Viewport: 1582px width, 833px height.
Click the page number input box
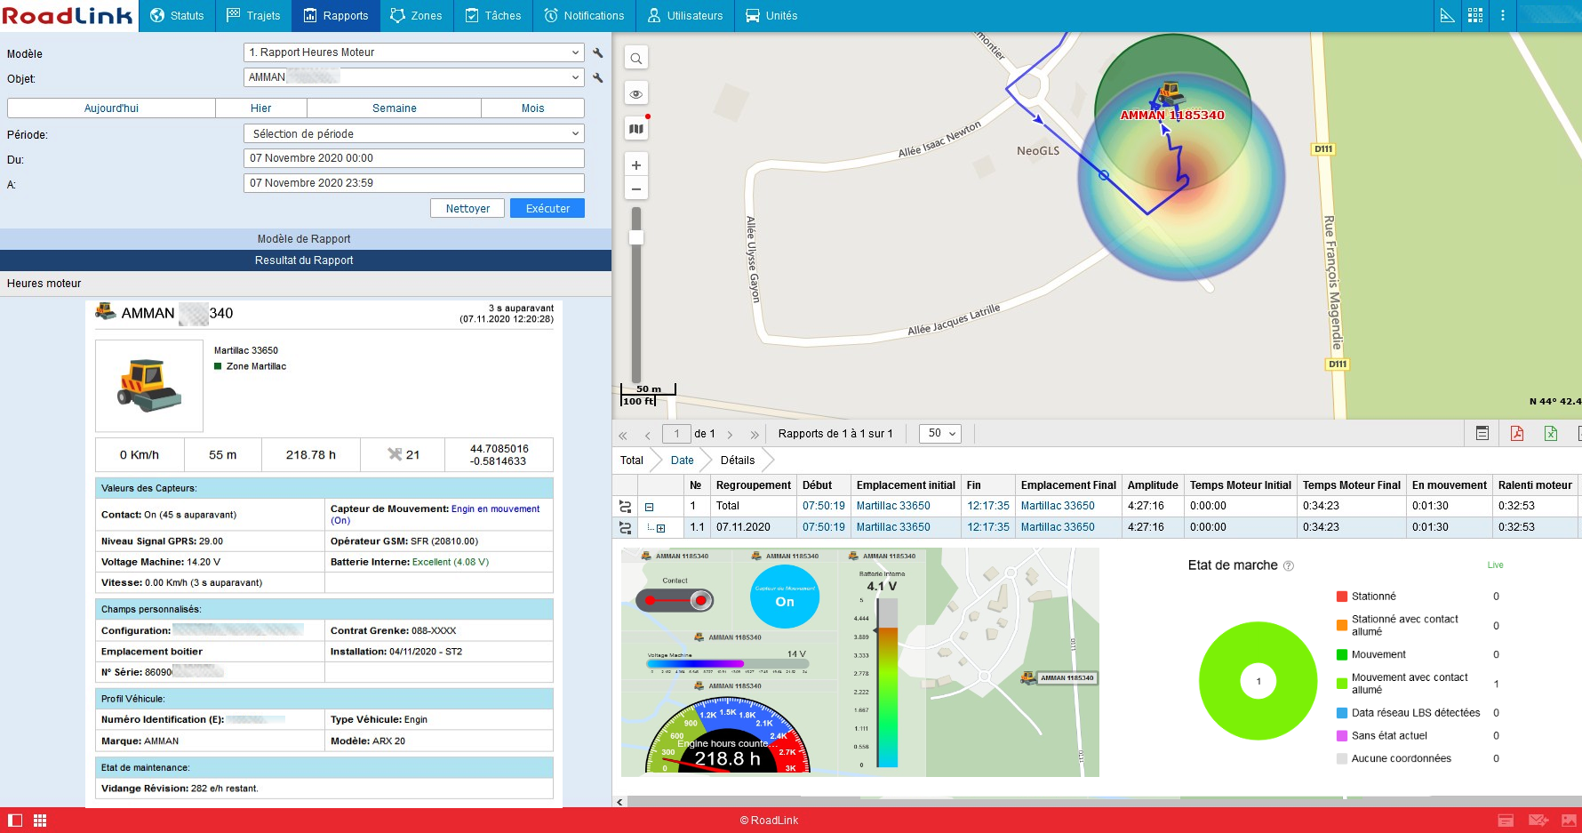pos(676,434)
